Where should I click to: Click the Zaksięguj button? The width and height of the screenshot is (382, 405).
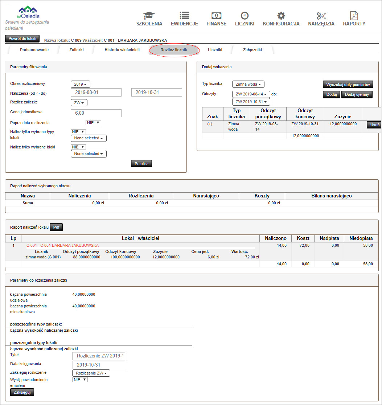click(22, 392)
